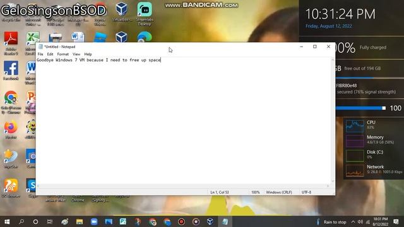Click the "Ln 1, Col 53" status bar entry

tap(220, 192)
